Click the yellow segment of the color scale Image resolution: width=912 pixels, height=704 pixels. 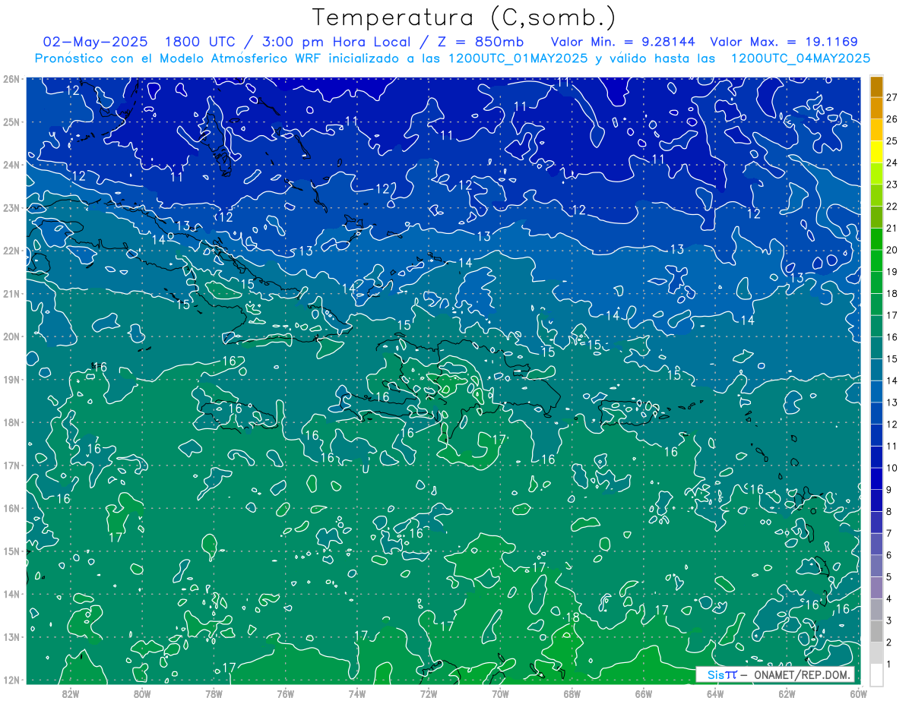pyautogui.click(x=876, y=152)
